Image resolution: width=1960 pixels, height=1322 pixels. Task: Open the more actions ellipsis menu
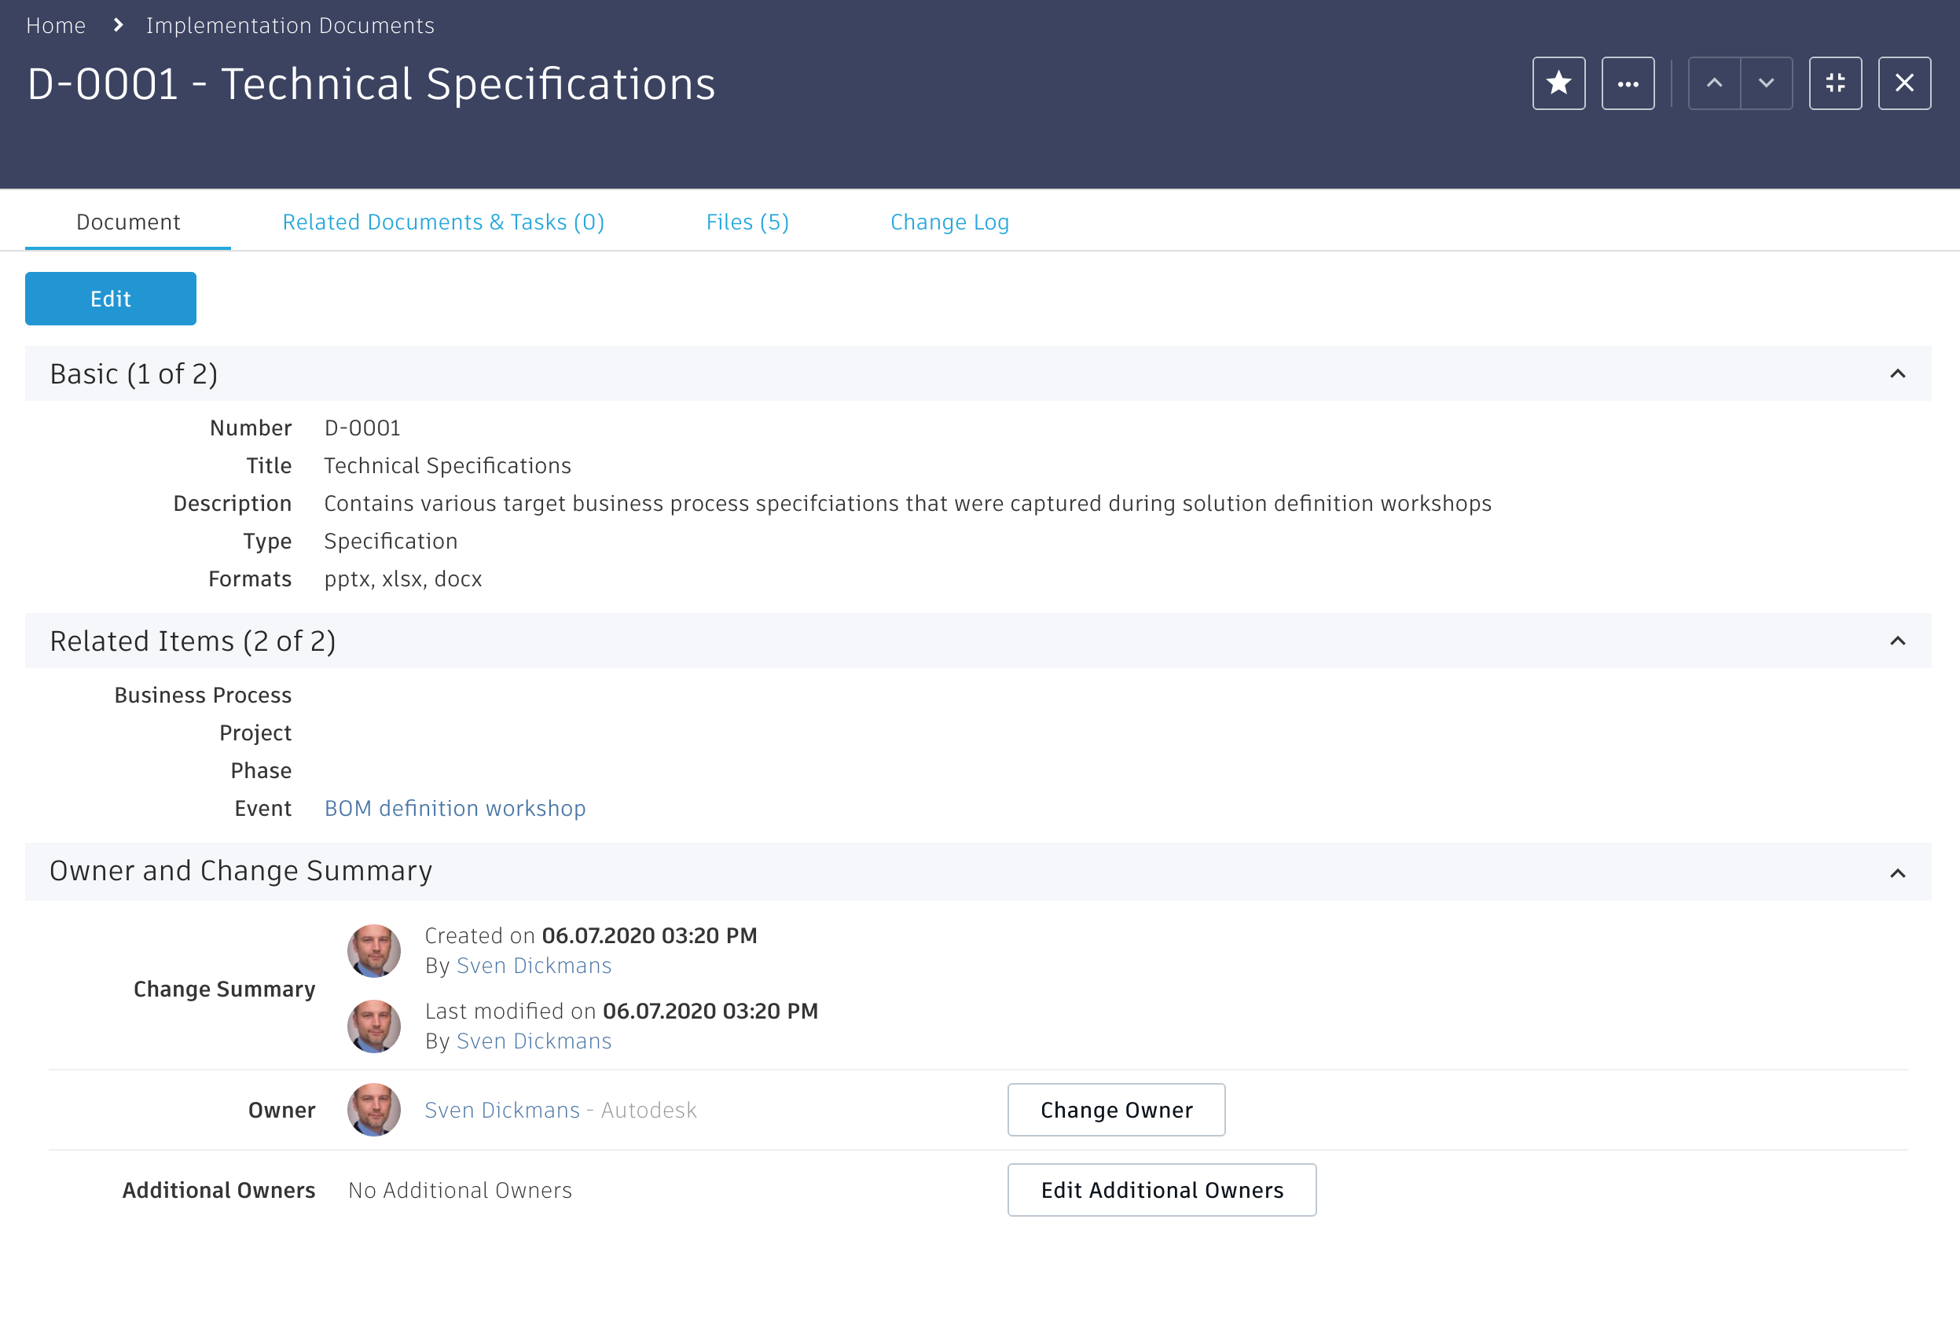coord(1627,83)
